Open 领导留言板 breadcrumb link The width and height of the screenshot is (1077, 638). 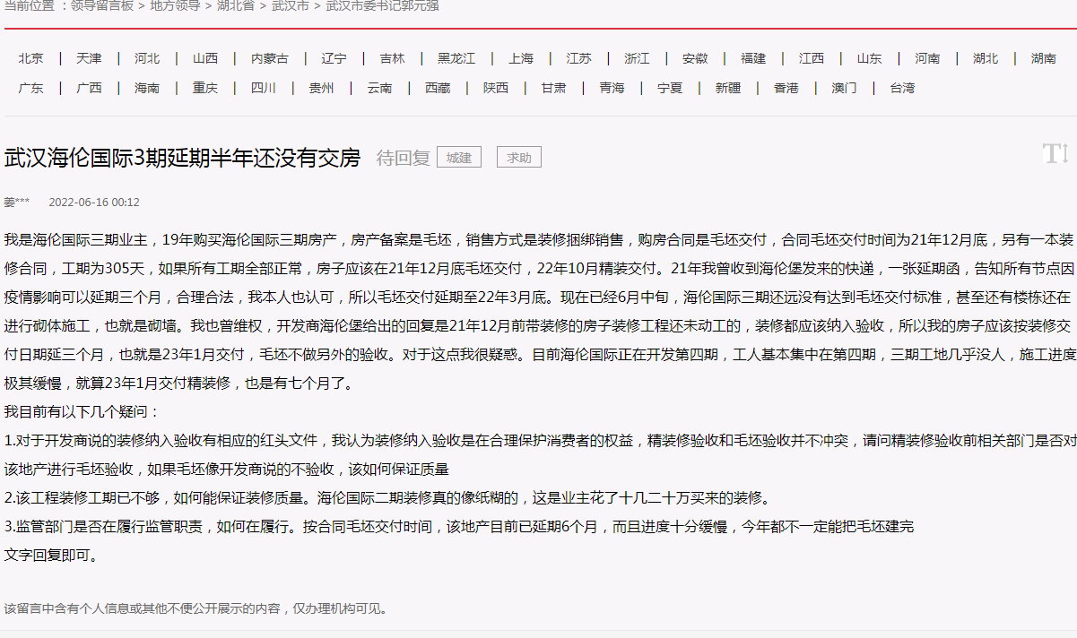[x=102, y=6]
